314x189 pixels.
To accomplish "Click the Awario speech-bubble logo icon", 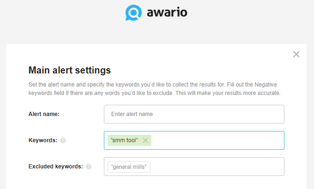I will (133, 13).
